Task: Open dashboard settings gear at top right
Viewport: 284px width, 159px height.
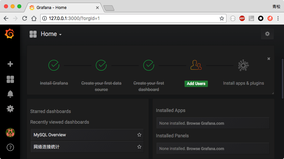Action: [267, 34]
